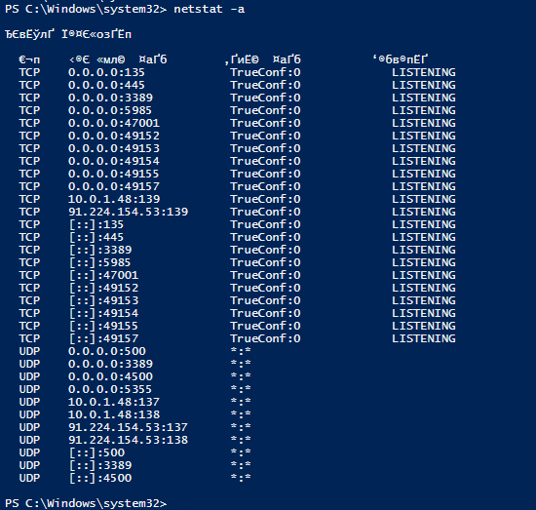Screen dimensions: 536x510
Task: Click LISTENING state for 0.0.0.0:445
Action: click(x=424, y=85)
